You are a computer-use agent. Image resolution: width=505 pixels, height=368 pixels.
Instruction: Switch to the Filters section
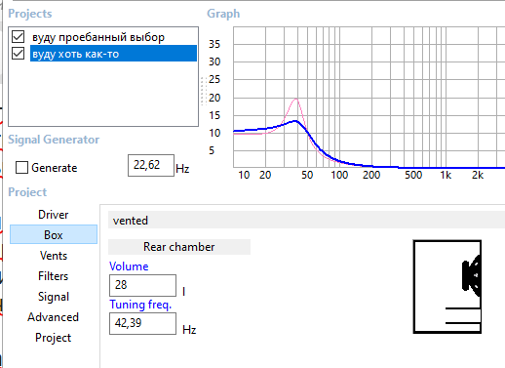coord(54,276)
